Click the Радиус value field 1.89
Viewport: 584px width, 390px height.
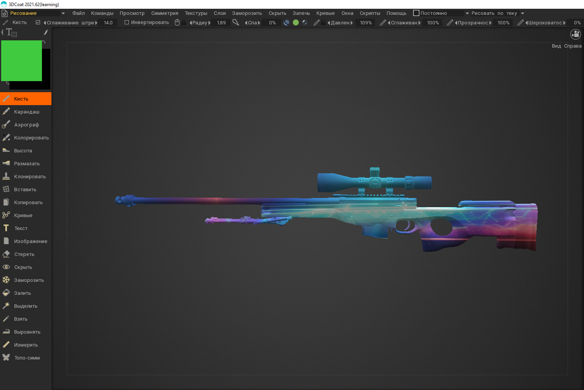[x=221, y=23]
